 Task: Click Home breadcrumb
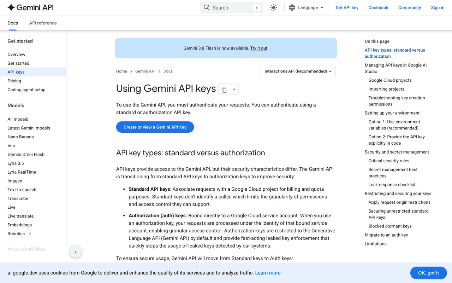[x=121, y=71]
